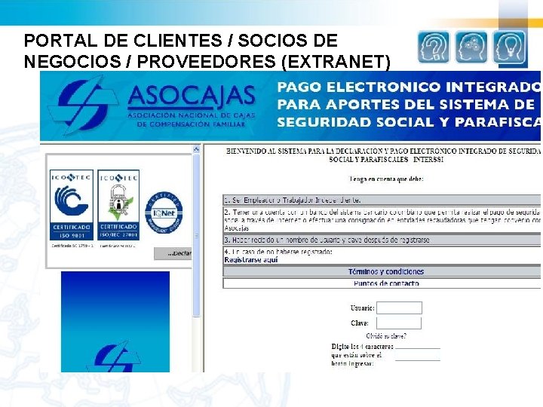This screenshot has width=543, height=407.
Task: Click the scroll-up arrow of left panel
Action: point(196,149)
